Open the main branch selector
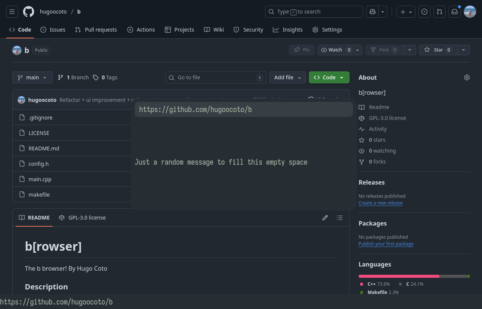Viewport: 482px width, 309px height. pyautogui.click(x=32, y=77)
